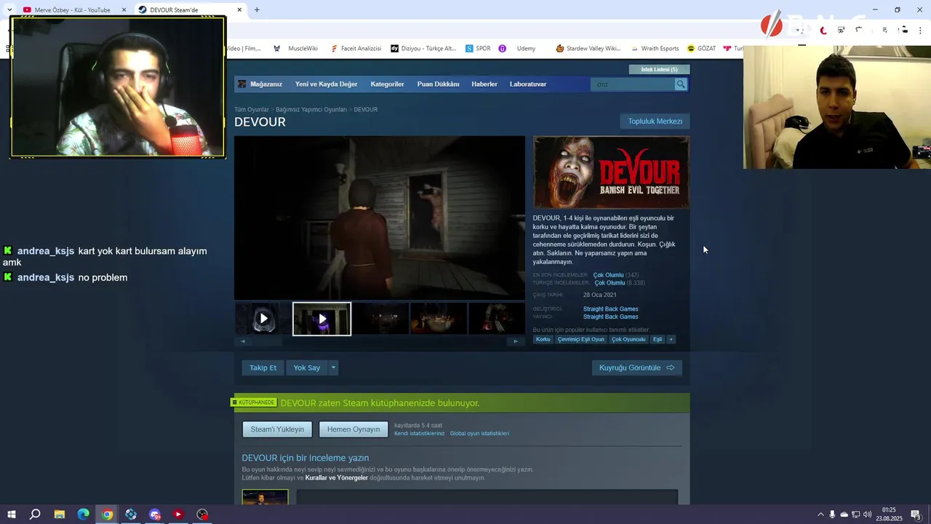Open the tab search dropdown arrow
Viewport: 931px width, 524px height.
coord(9,9)
